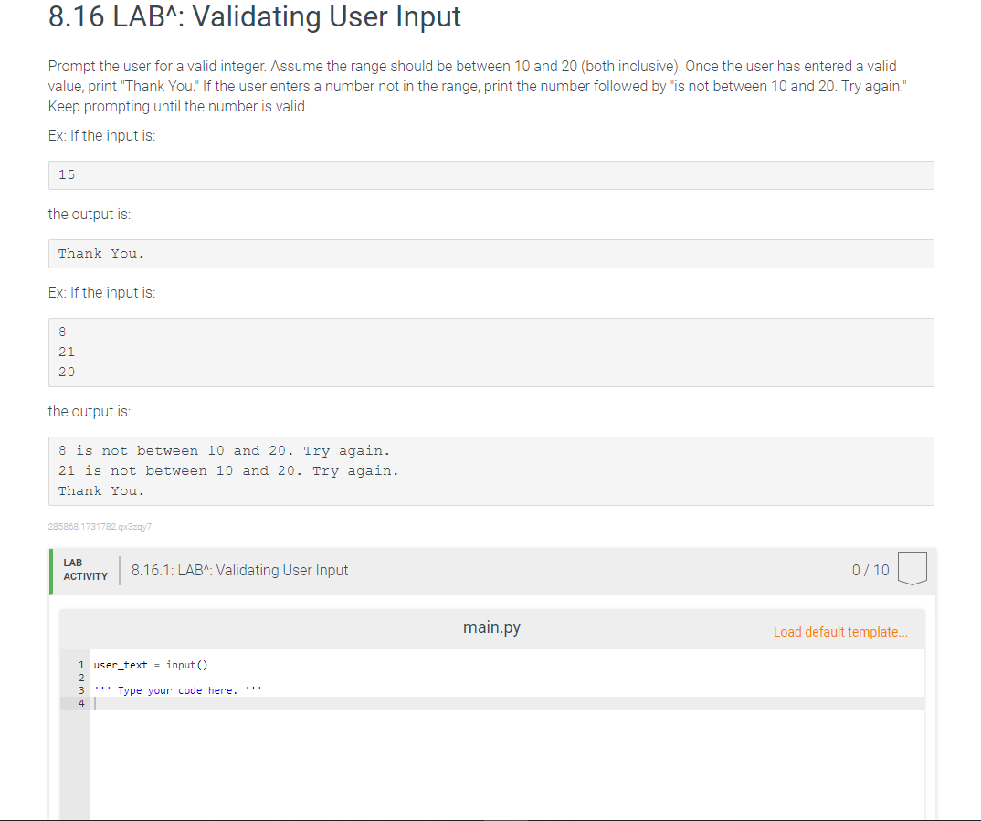Click line number 3 in the gutter
The image size is (981, 821).
tap(81, 690)
